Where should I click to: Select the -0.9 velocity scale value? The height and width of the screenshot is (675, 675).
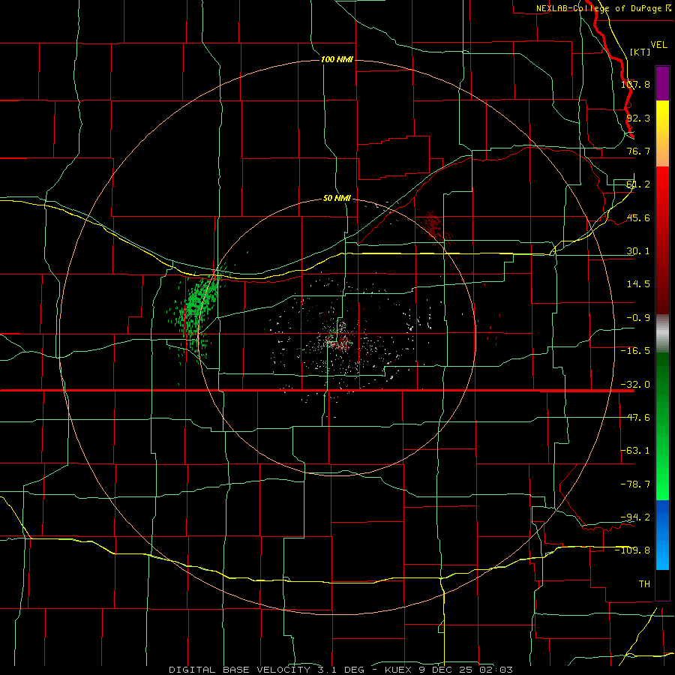(x=638, y=318)
